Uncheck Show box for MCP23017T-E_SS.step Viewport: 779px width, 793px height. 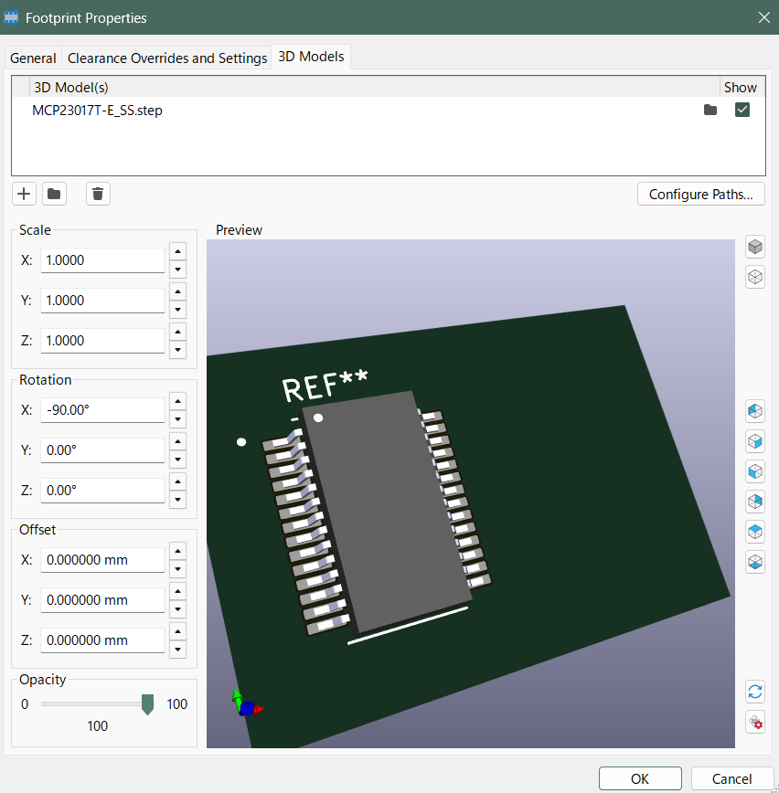742,111
